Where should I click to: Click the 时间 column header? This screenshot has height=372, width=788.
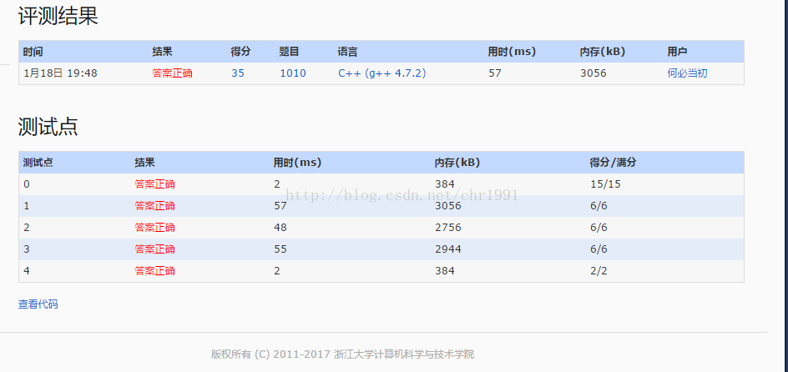[33, 52]
